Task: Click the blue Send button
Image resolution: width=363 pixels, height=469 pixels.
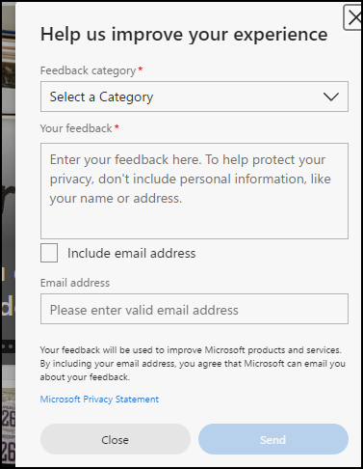Action: 273,439
